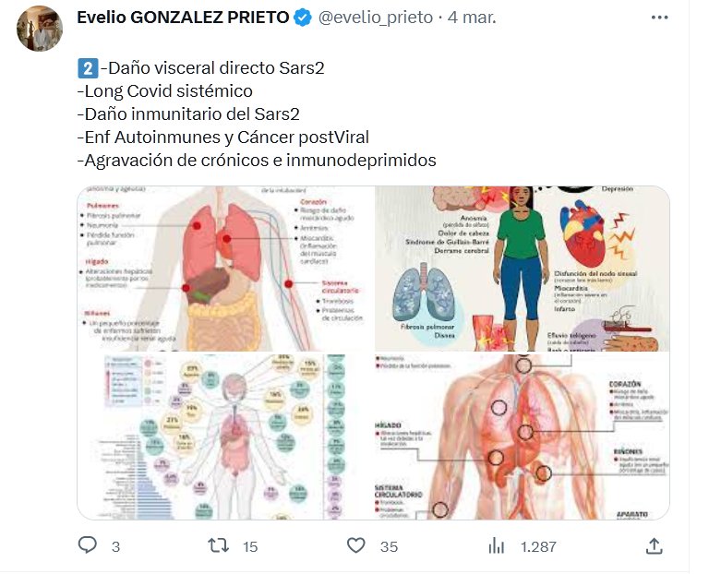Click the retweet arrows icon
Image resolution: width=709 pixels, height=574 pixels.
click(x=219, y=545)
